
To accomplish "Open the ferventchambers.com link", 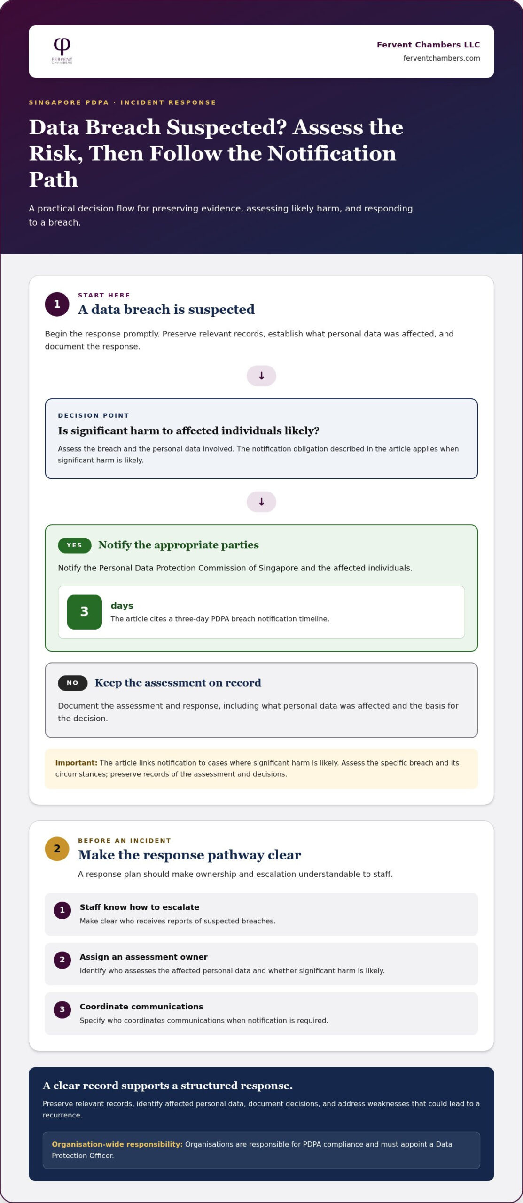I will pyautogui.click(x=441, y=58).
